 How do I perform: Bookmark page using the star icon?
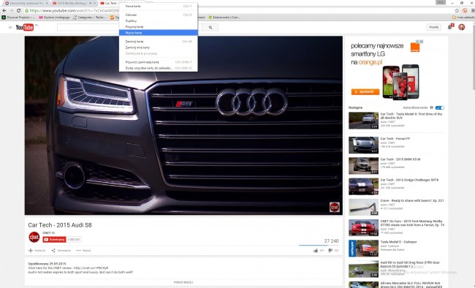pos(457,11)
